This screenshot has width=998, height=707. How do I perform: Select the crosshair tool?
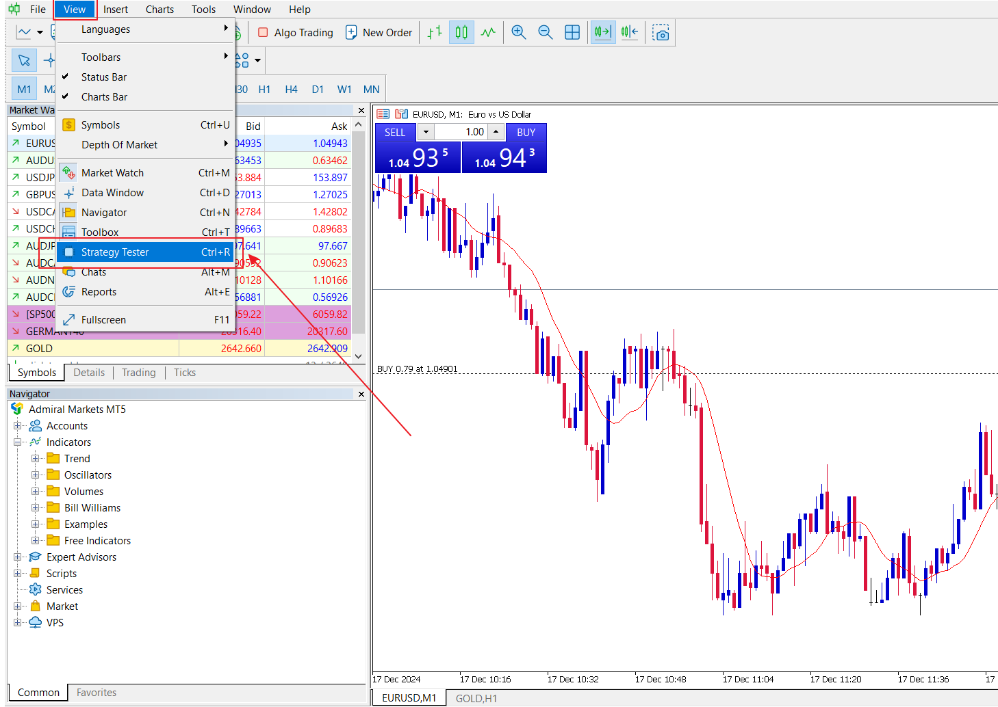(x=49, y=61)
